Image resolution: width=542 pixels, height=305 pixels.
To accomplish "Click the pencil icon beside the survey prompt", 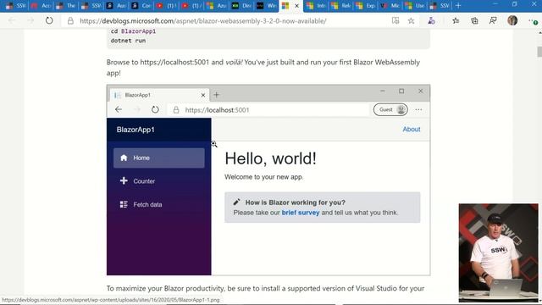I will tap(237, 202).
